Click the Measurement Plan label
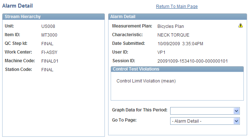The width and height of the screenshot is (250, 140). [132, 26]
